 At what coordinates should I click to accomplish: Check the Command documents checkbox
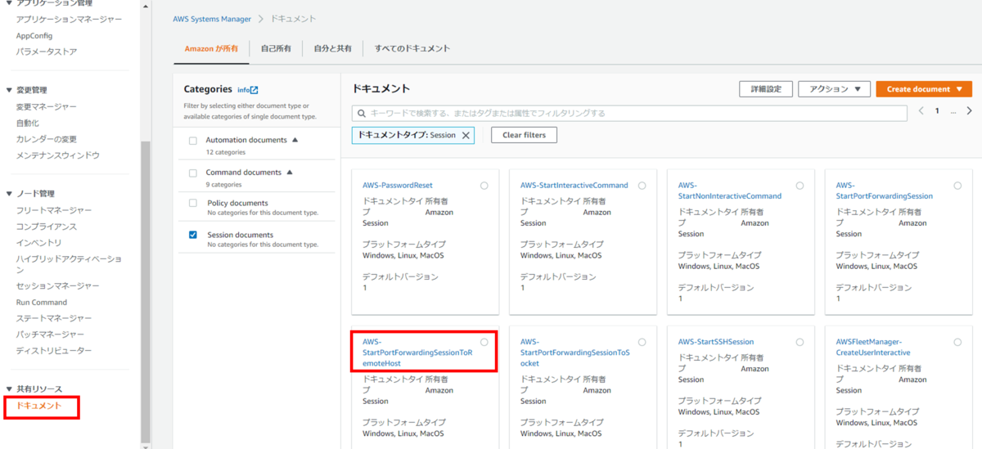click(x=193, y=173)
